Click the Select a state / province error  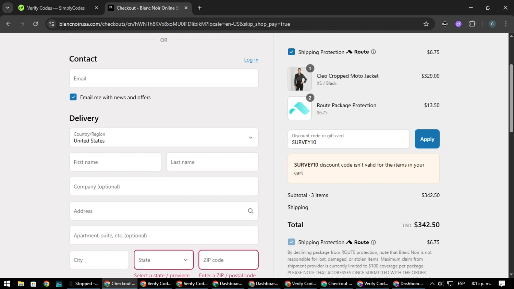tap(162, 275)
